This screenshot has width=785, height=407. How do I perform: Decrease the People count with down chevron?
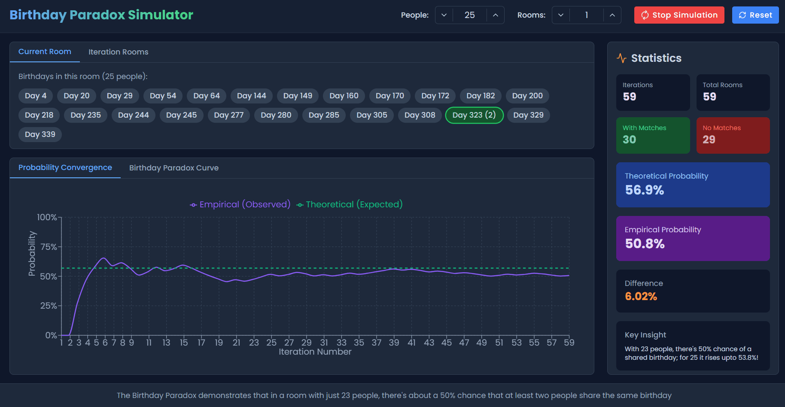444,15
